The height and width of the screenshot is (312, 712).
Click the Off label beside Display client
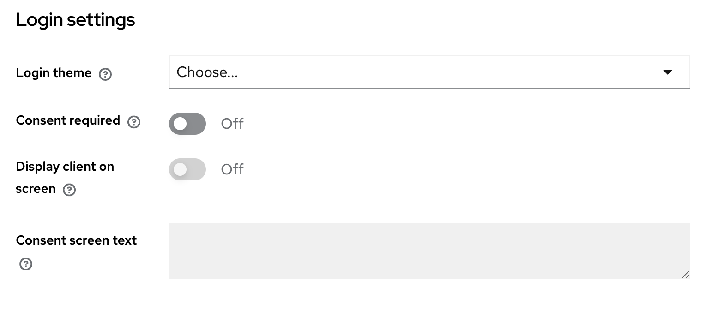click(x=232, y=169)
